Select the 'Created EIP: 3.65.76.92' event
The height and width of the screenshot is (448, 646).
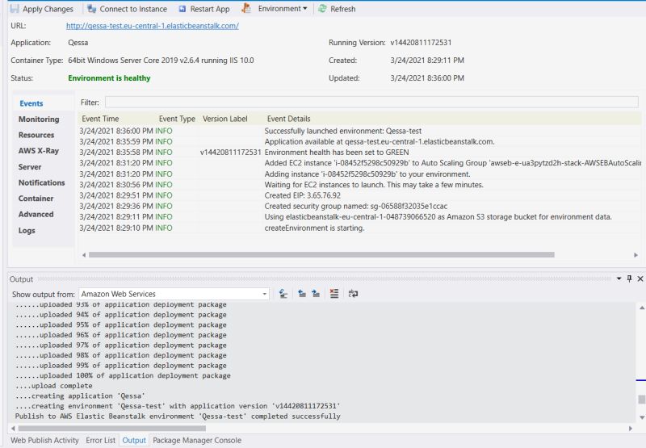359,195
